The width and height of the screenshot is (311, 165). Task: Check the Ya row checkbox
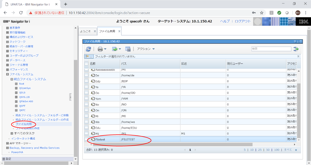coord(86,87)
